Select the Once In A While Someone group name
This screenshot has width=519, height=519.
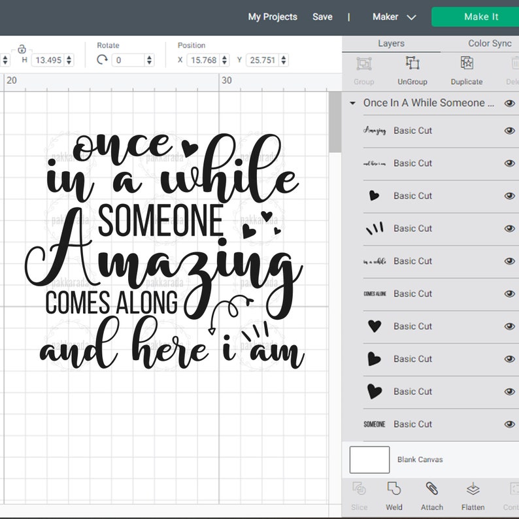pyautogui.click(x=429, y=103)
